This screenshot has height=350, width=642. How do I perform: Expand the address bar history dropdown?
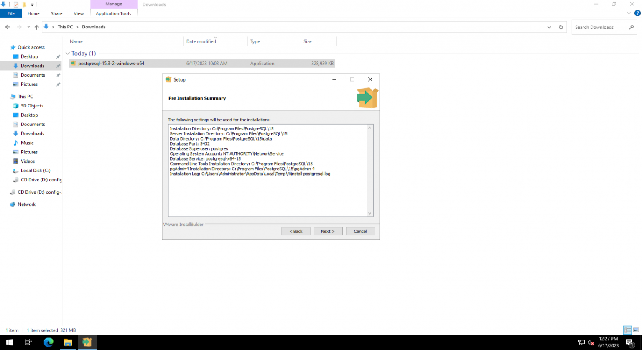(x=549, y=27)
